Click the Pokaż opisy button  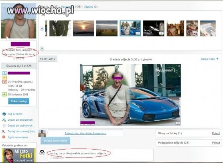coord(18,101)
